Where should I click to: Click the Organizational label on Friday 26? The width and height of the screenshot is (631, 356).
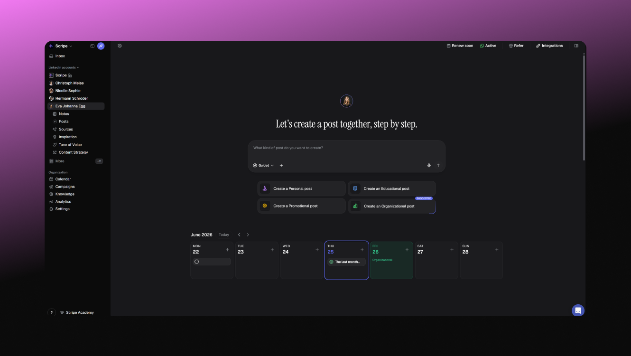pyautogui.click(x=382, y=260)
